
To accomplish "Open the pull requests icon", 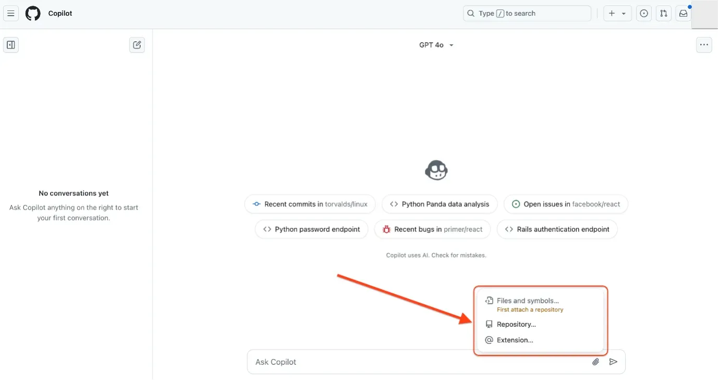I will 663,14.
